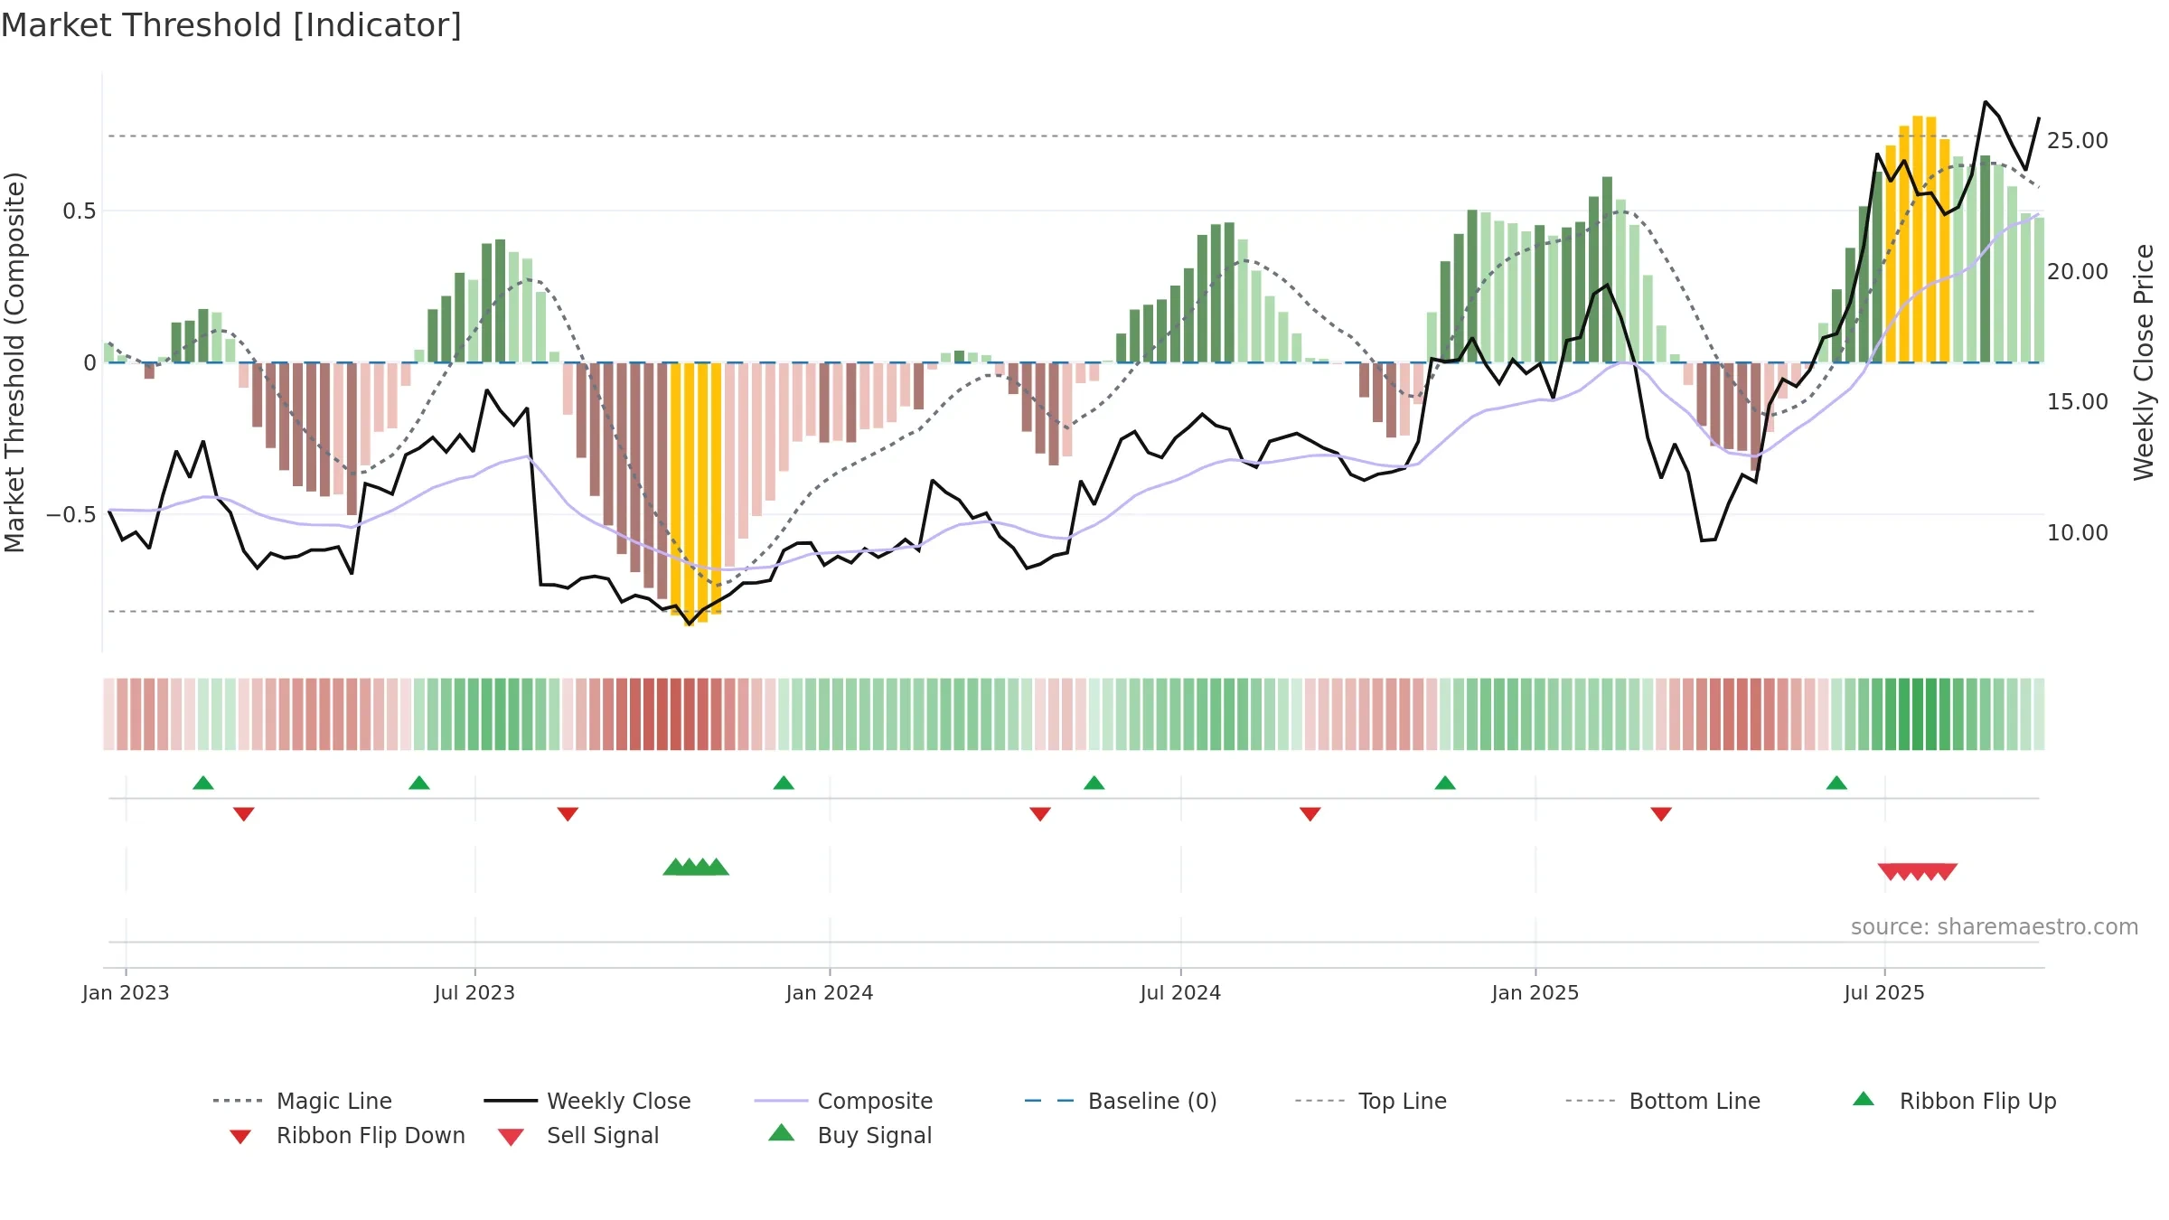2169x1220 pixels.
Task: Toggle the Ribbon Flip Down legend entry
Action: click(x=347, y=1135)
